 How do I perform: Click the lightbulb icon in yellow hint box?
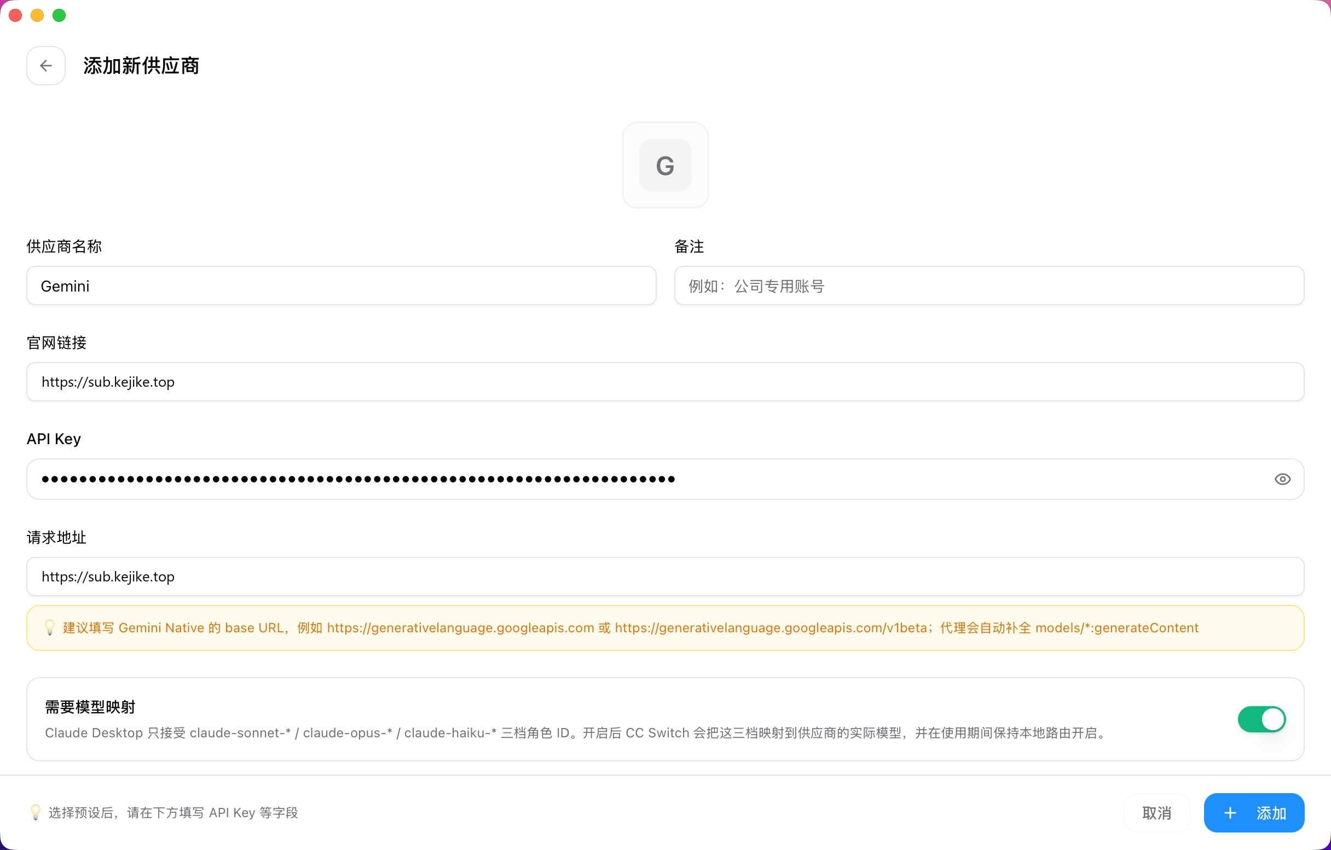50,627
